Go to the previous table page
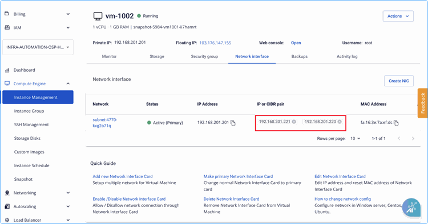Image resolution: width=428 pixels, height=224 pixels. (399, 139)
